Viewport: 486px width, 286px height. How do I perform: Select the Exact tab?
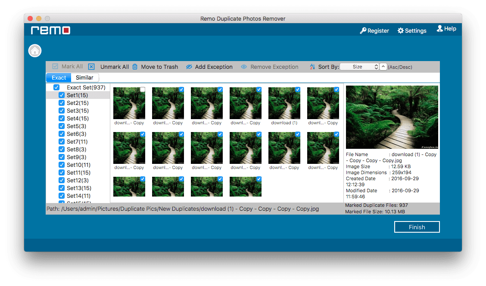(x=59, y=78)
